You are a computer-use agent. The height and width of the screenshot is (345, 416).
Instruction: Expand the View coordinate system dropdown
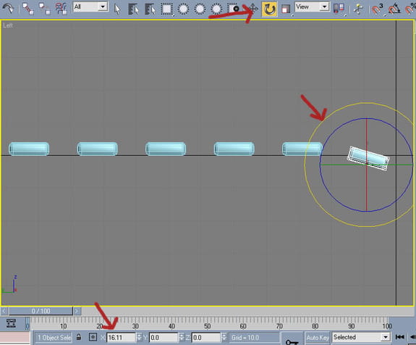tap(312, 7)
